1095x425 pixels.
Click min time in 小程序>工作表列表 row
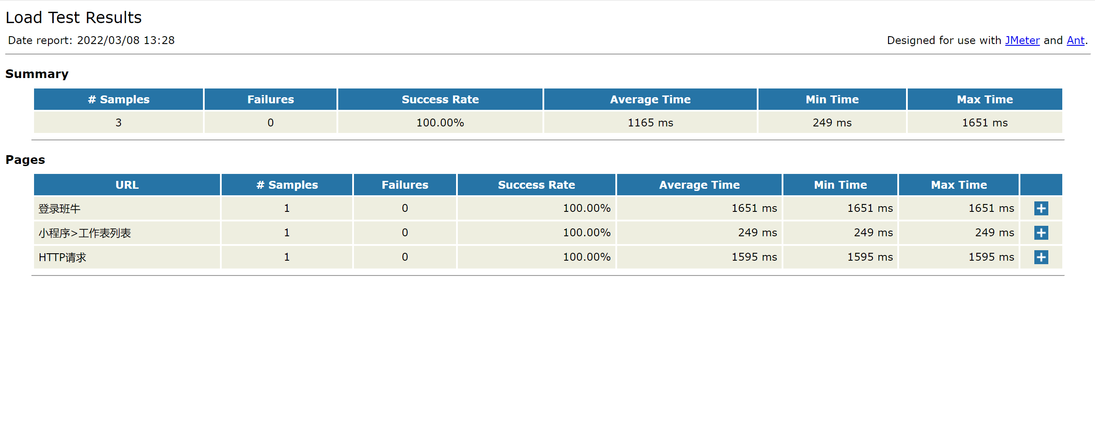tap(840, 233)
